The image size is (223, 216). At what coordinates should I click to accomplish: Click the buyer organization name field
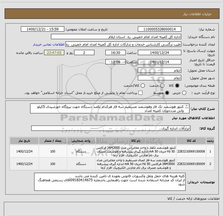click(116, 37)
